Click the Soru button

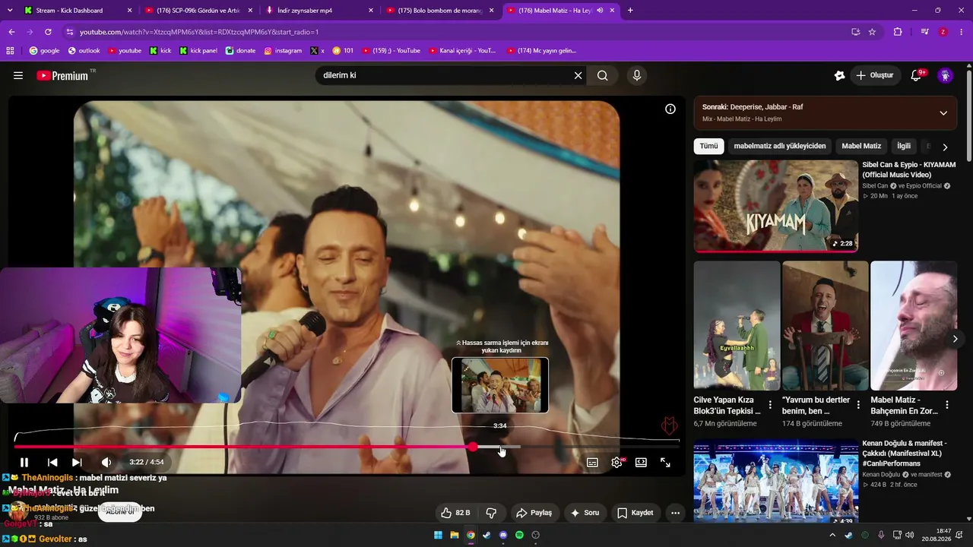(585, 513)
